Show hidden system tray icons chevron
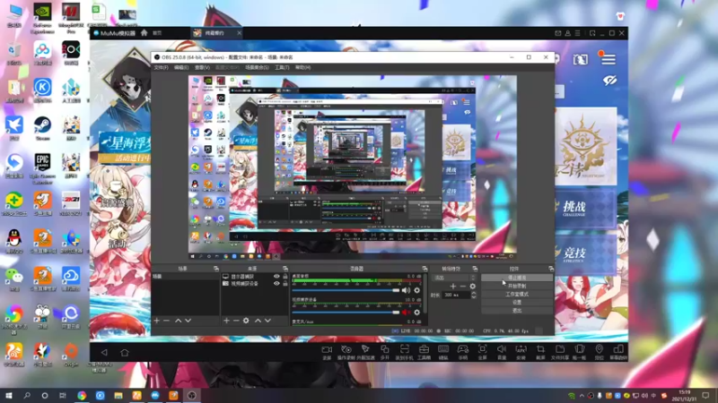 coord(582,396)
